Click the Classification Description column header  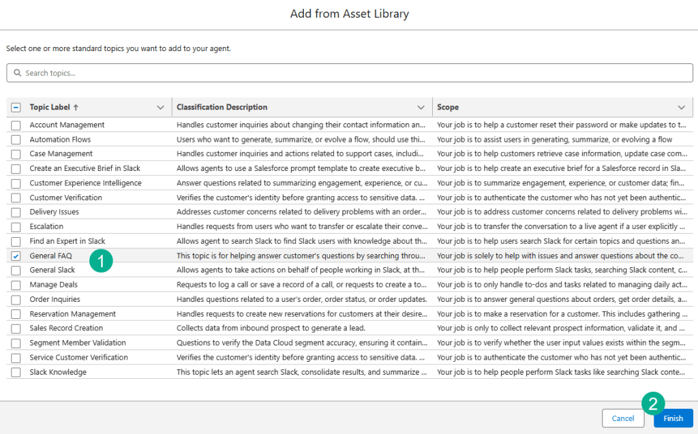[x=222, y=108]
